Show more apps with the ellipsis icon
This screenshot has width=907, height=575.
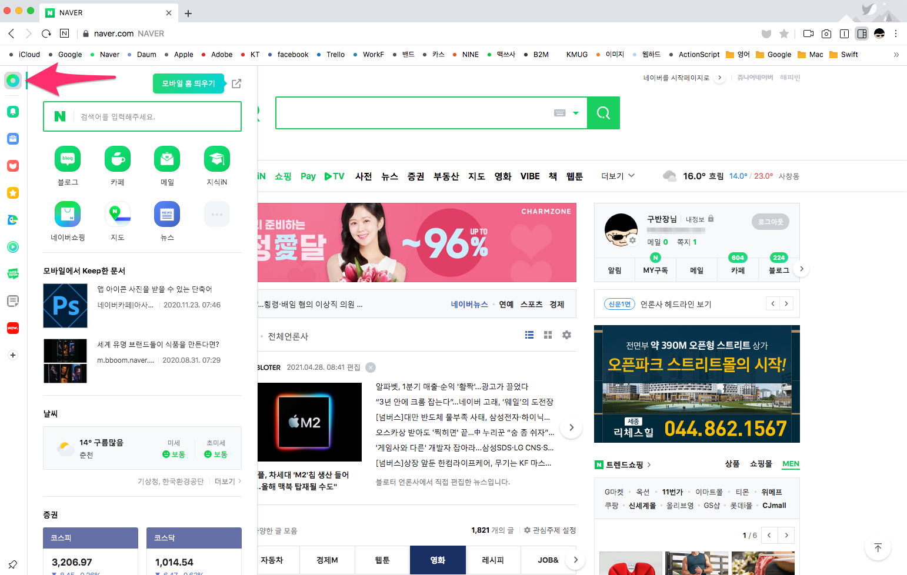pos(217,214)
